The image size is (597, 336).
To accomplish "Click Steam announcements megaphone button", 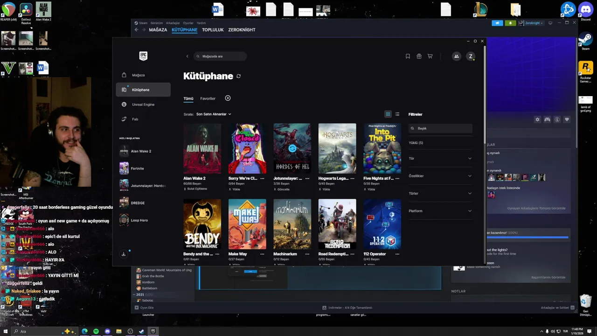I will point(497,23).
